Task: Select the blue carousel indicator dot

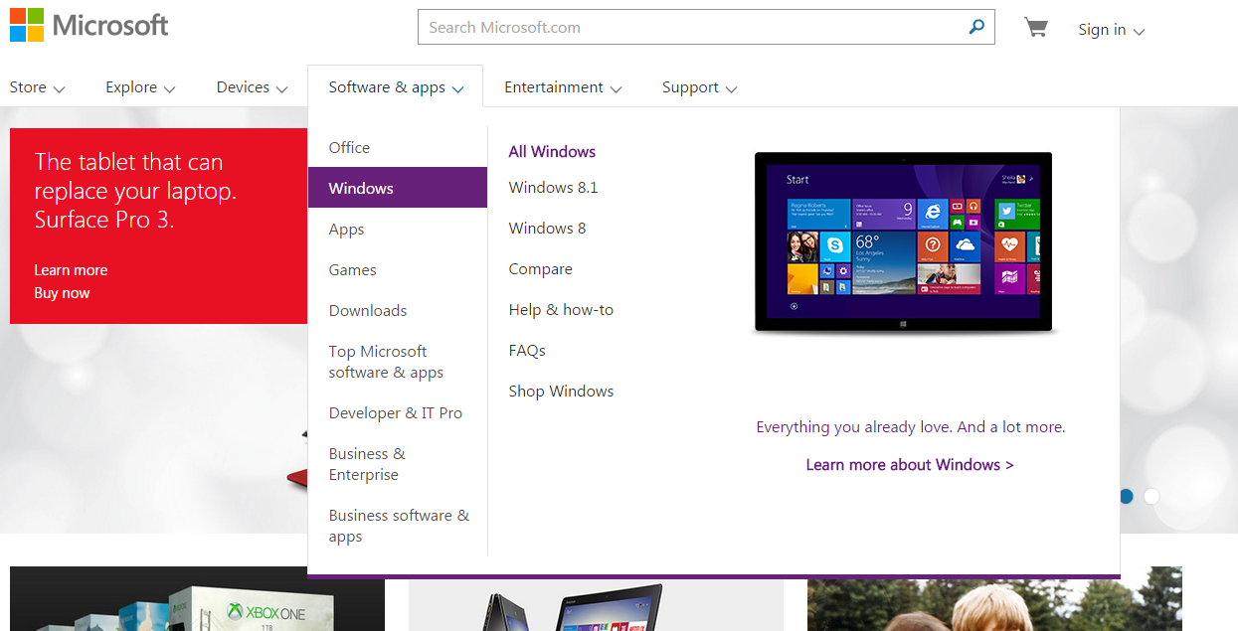Action: pyautogui.click(x=1126, y=496)
